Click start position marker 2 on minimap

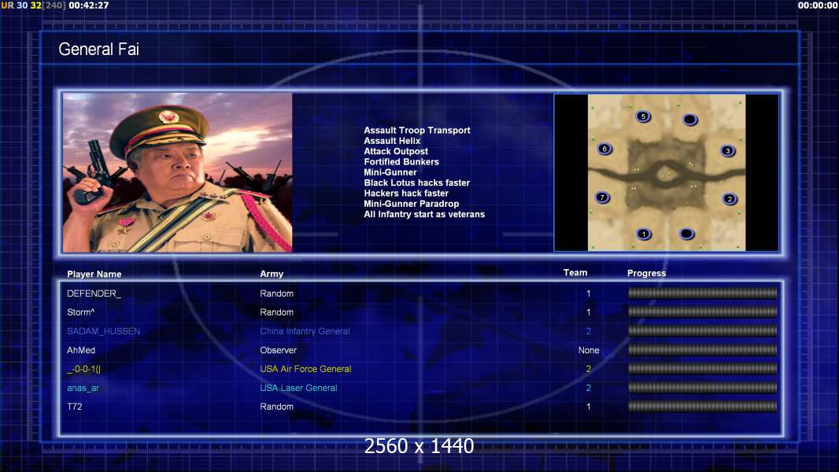(x=730, y=199)
